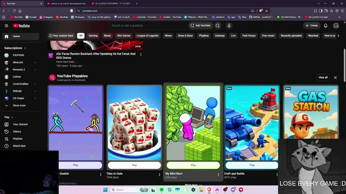This screenshot has height=194, width=346.
Task: Select the League of Legends filter chip
Action: [148, 36]
